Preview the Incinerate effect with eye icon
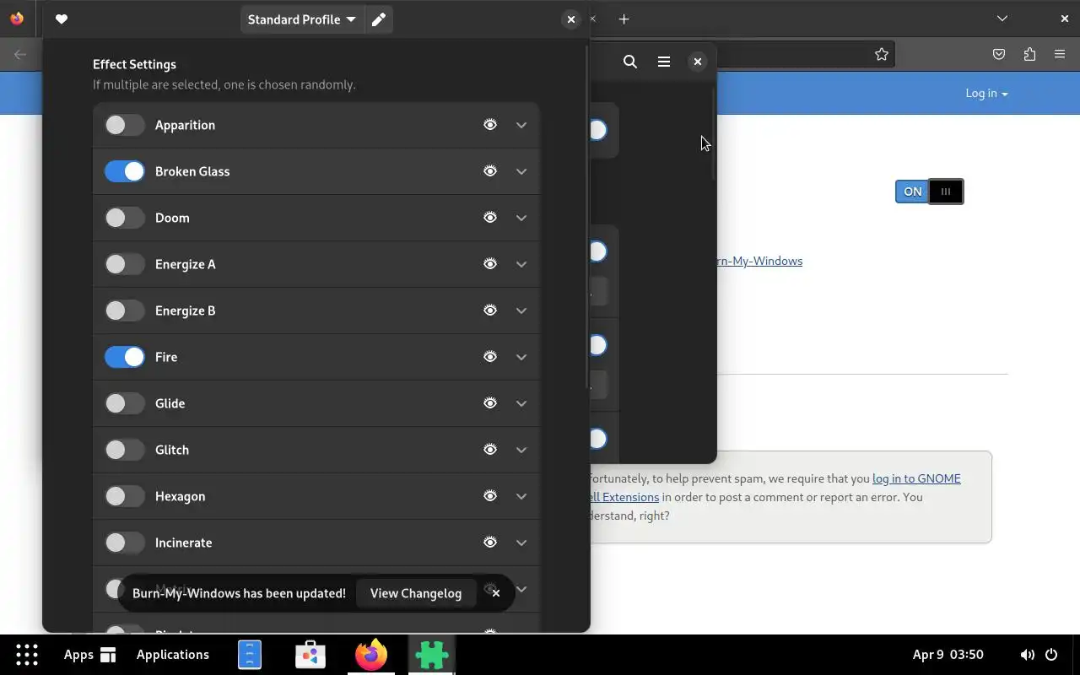The height and width of the screenshot is (675, 1080). coord(490,543)
